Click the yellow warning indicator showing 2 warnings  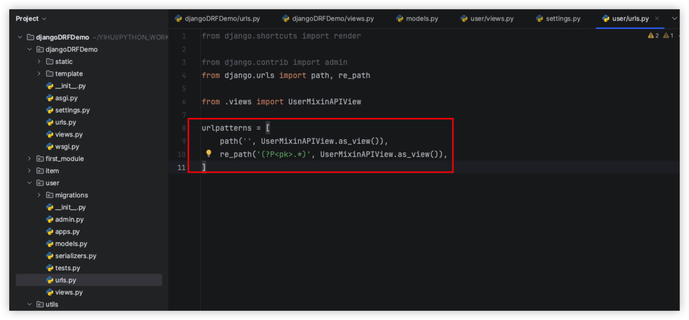653,36
